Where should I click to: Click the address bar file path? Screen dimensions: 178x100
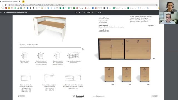tap(39, 5)
